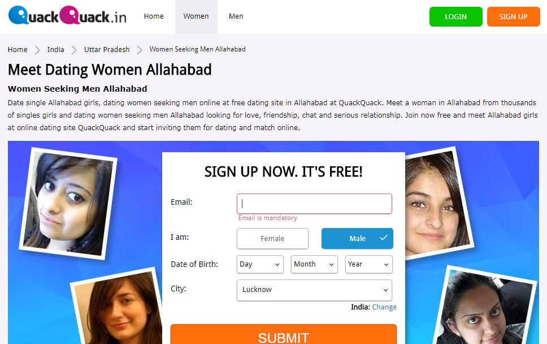
Task: Click Uttar Pradesh breadcrumb link
Action: [x=107, y=50]
